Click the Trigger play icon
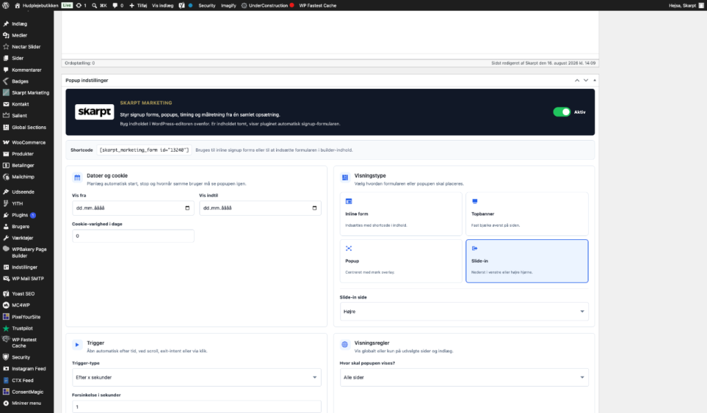The width and height of the screenshot is (707, 413). 77,345
